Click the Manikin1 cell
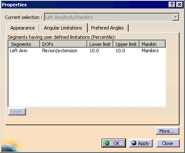Screen dimensions: 185x153 point(150,51)
